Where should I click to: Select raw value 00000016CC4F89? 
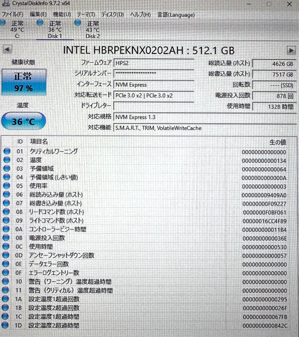(x=265, y=221)
